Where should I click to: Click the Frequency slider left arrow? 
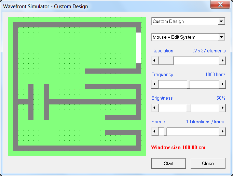tap(155, 84)
